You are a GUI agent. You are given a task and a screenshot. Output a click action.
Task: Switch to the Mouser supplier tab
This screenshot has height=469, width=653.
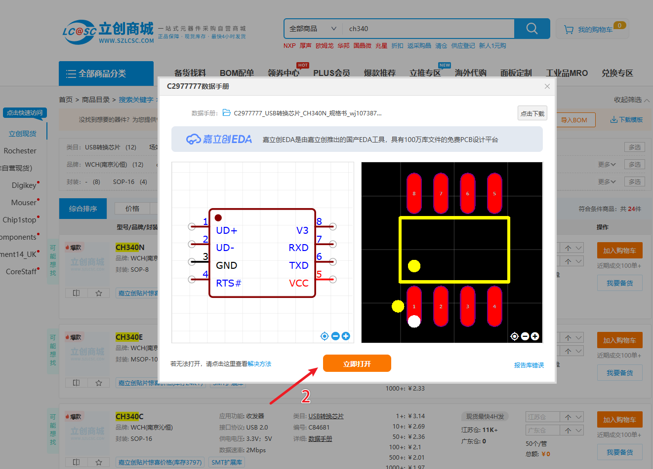24,203
